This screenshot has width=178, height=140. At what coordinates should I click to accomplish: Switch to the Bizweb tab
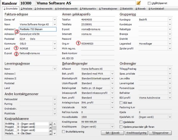[140, 9]
